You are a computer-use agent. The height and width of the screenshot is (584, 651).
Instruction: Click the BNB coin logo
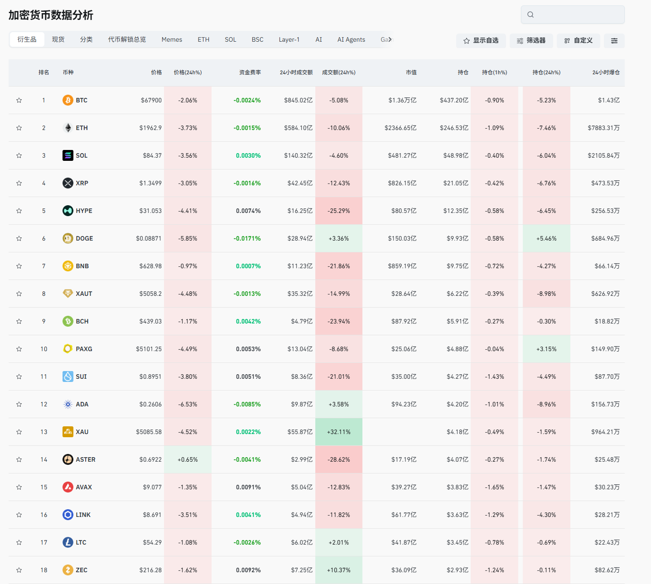[x=68, y=266]
